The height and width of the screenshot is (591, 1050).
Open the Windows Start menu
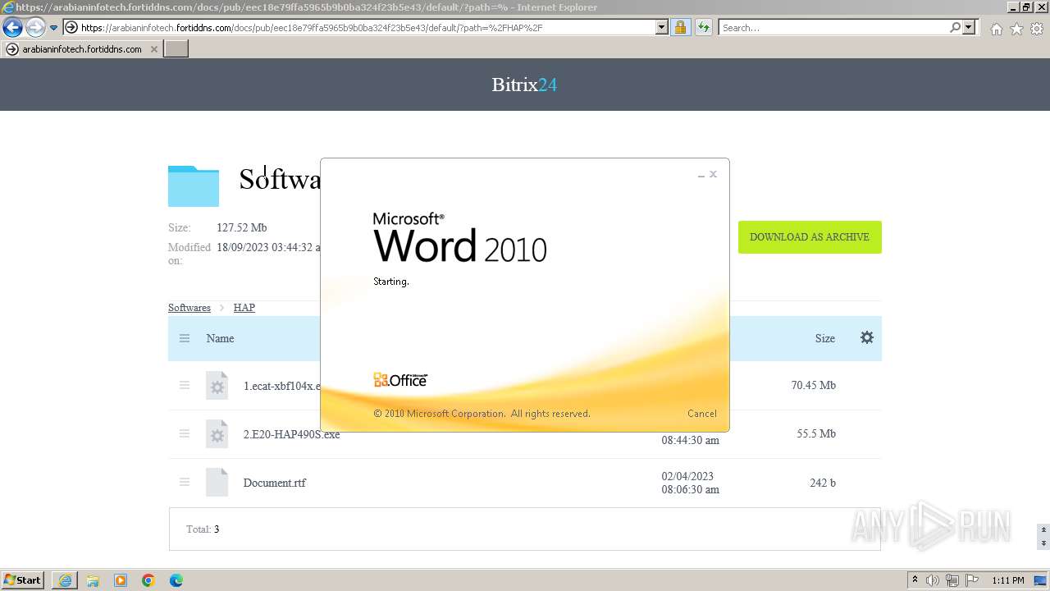[x=23, y=580]
